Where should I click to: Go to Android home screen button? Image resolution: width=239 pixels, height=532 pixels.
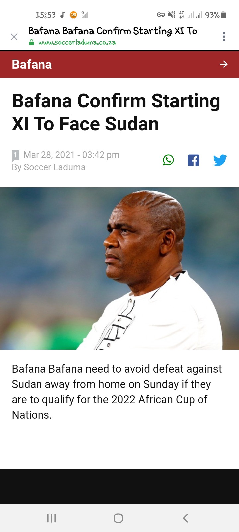point(118,518)
